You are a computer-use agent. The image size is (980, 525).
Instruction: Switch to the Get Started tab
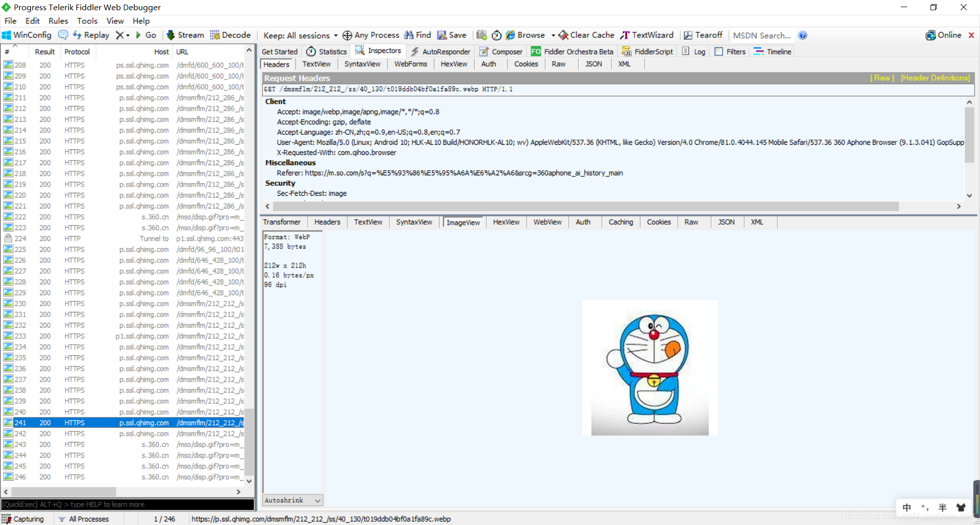(x=279, y=51)
